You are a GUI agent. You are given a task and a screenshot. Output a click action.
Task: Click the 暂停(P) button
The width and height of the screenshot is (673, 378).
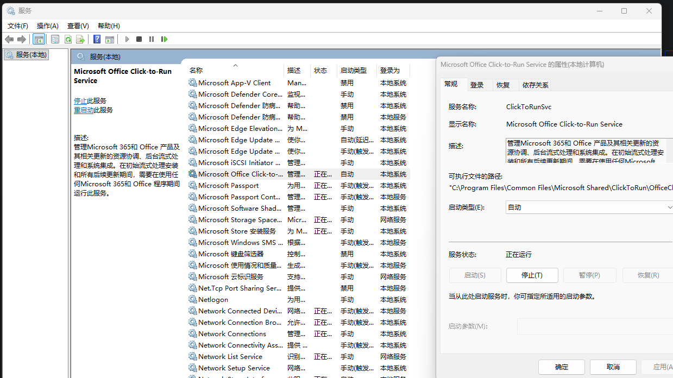pyautogui.click(x=589, y=275)
